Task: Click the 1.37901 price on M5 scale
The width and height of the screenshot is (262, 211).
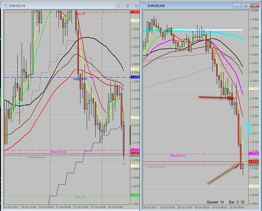Action: click(254, 11)
